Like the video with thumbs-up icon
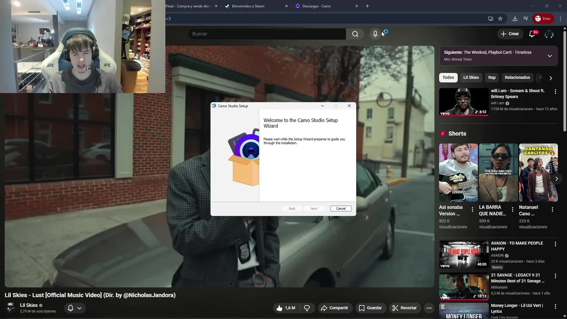567x319 pixels. [285, 308]
